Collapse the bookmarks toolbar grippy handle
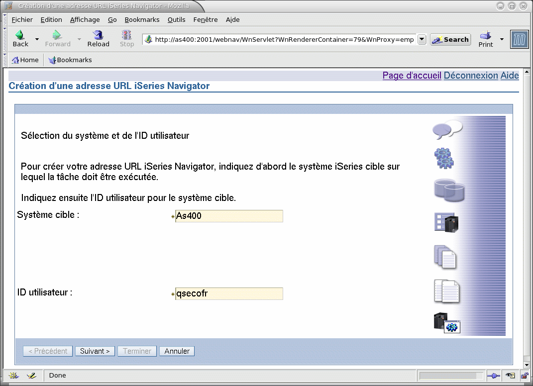Viewport: 533px width, 386px height. point(5,60)
